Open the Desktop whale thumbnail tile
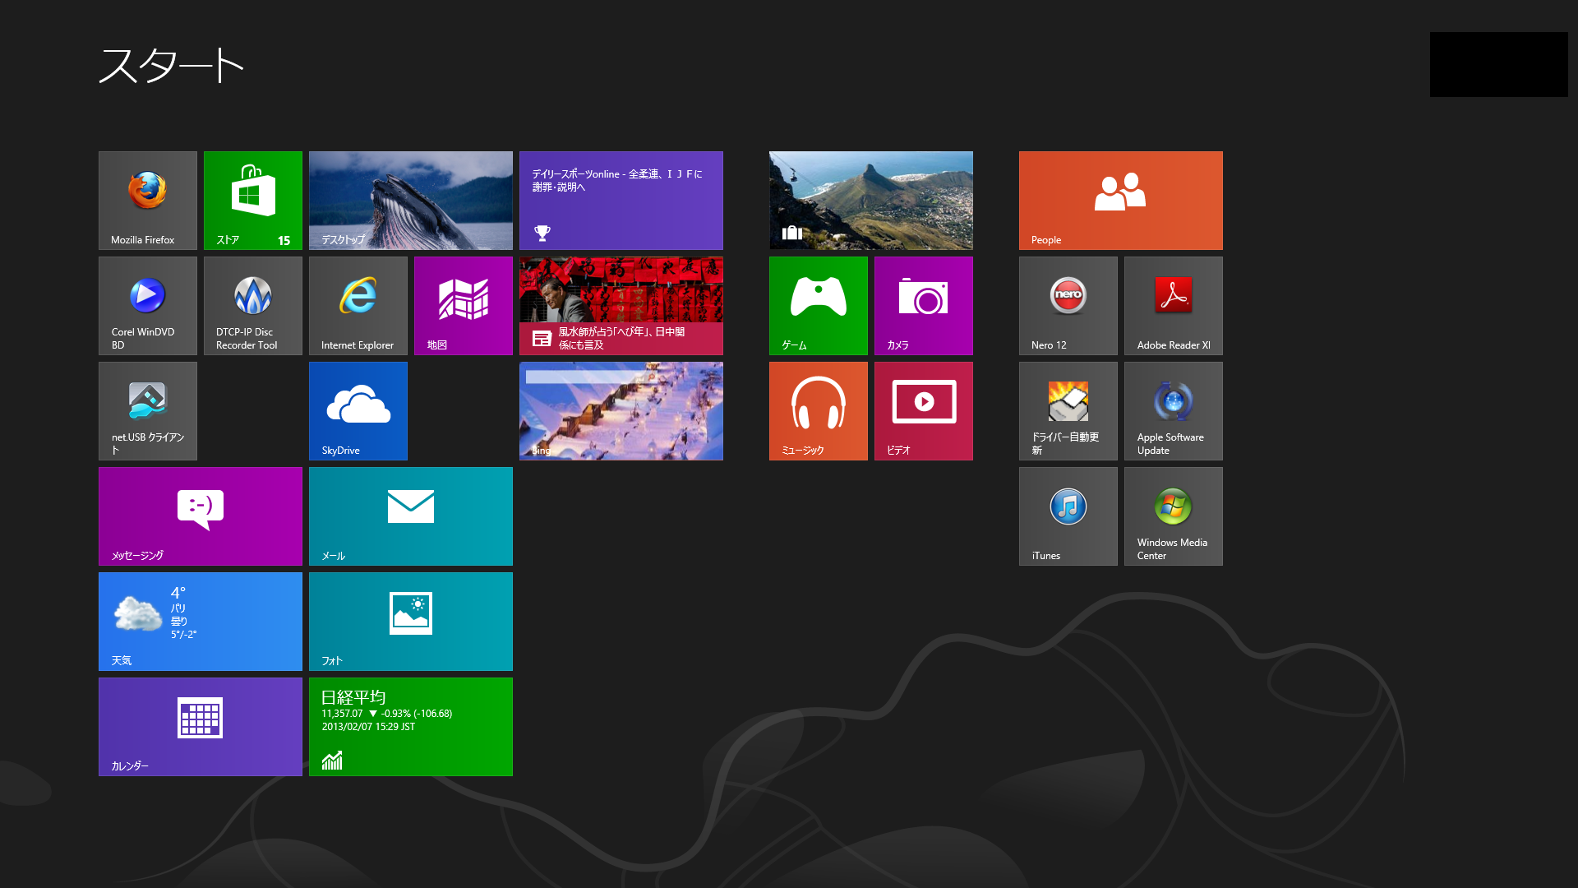 411,200
